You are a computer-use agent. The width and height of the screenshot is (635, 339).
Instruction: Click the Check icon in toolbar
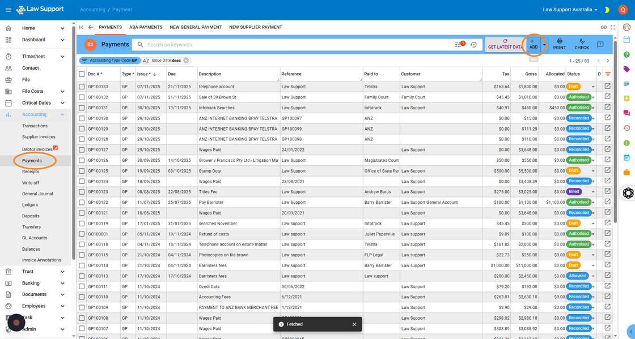[x=581, y=44]
